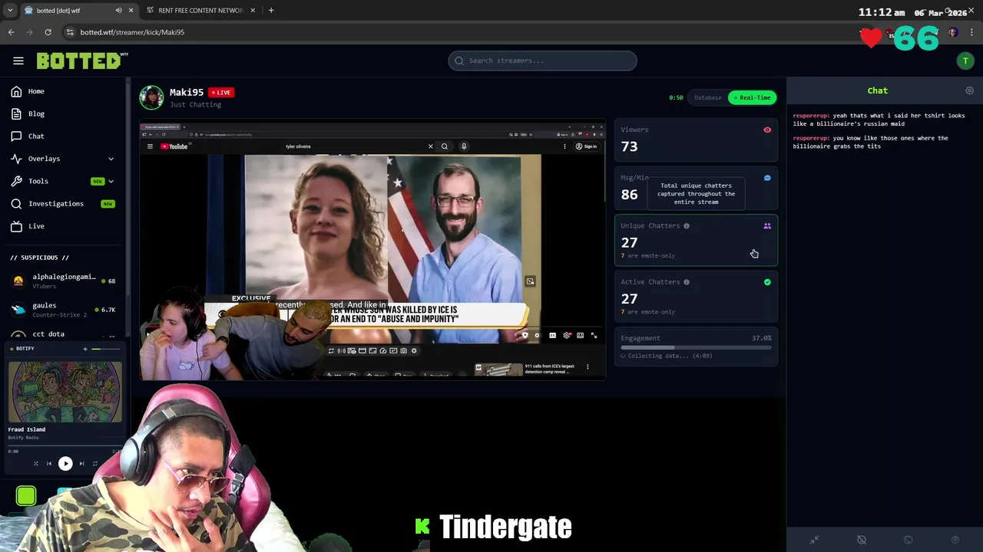The image size is (983, 552).
Task: Click embedded video settings gear
Action: 567,335
